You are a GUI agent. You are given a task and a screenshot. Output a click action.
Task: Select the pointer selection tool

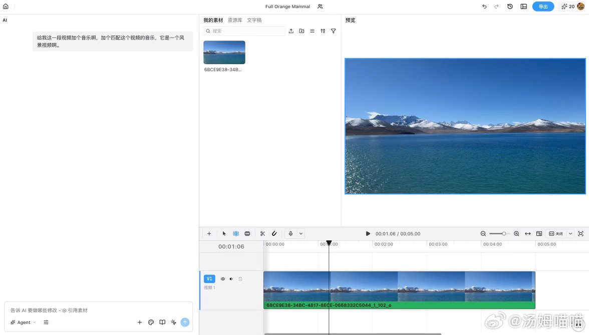coord(224,233)
